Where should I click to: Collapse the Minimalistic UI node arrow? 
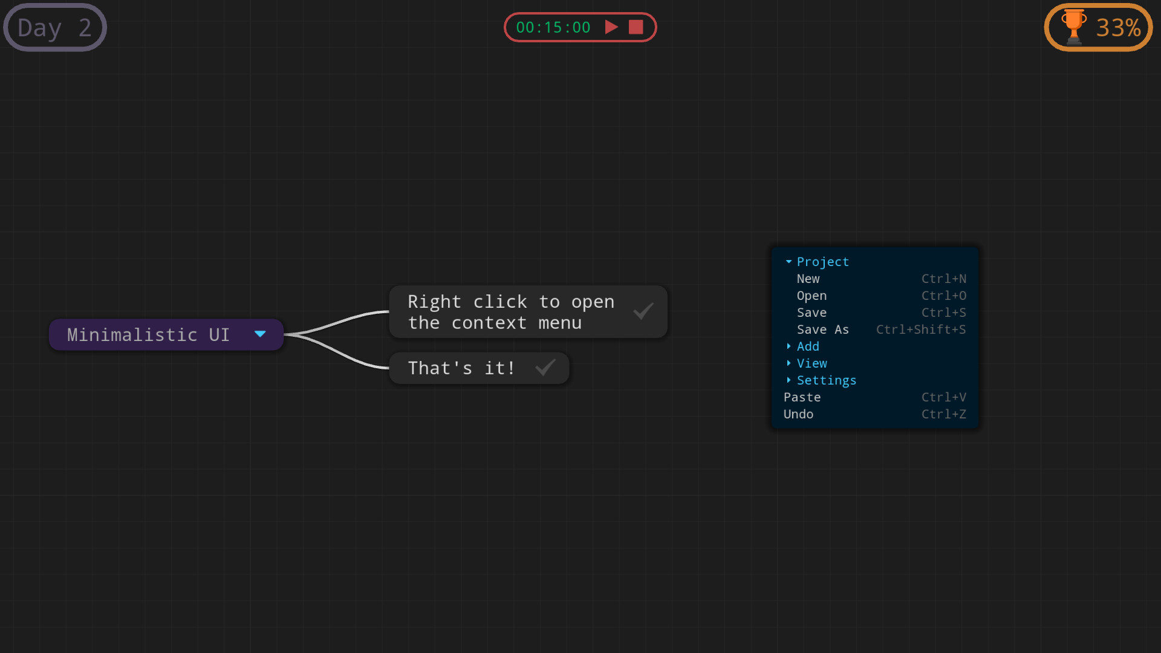260,334
